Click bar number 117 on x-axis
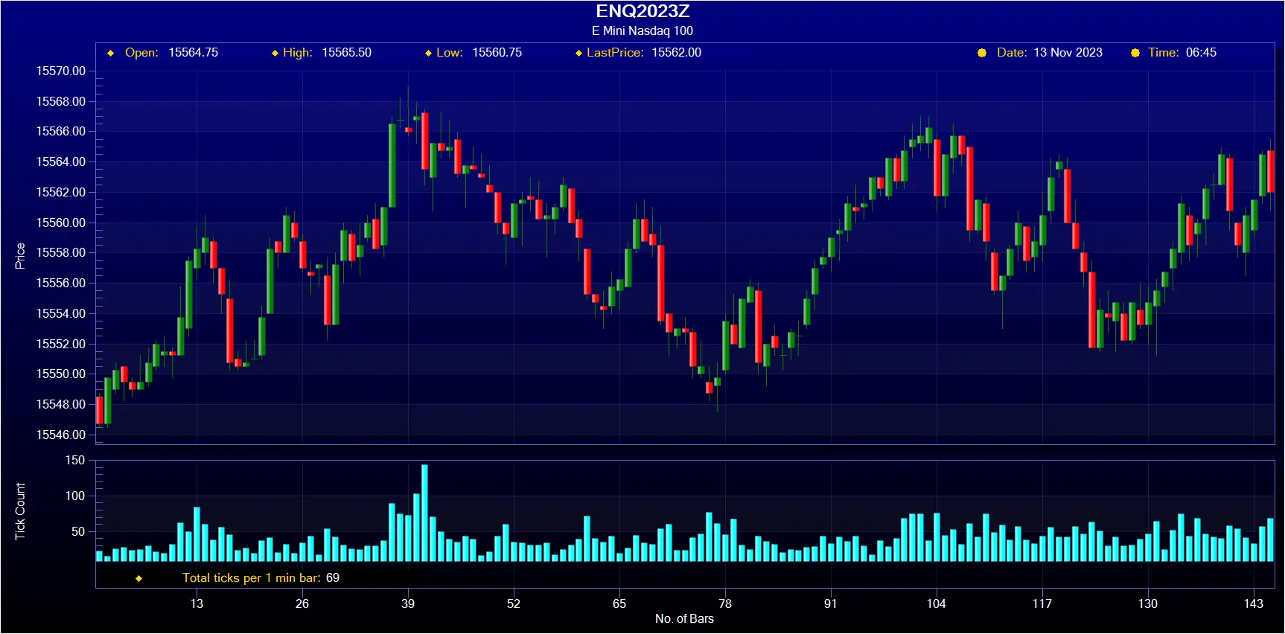 tap(1042, 603)
